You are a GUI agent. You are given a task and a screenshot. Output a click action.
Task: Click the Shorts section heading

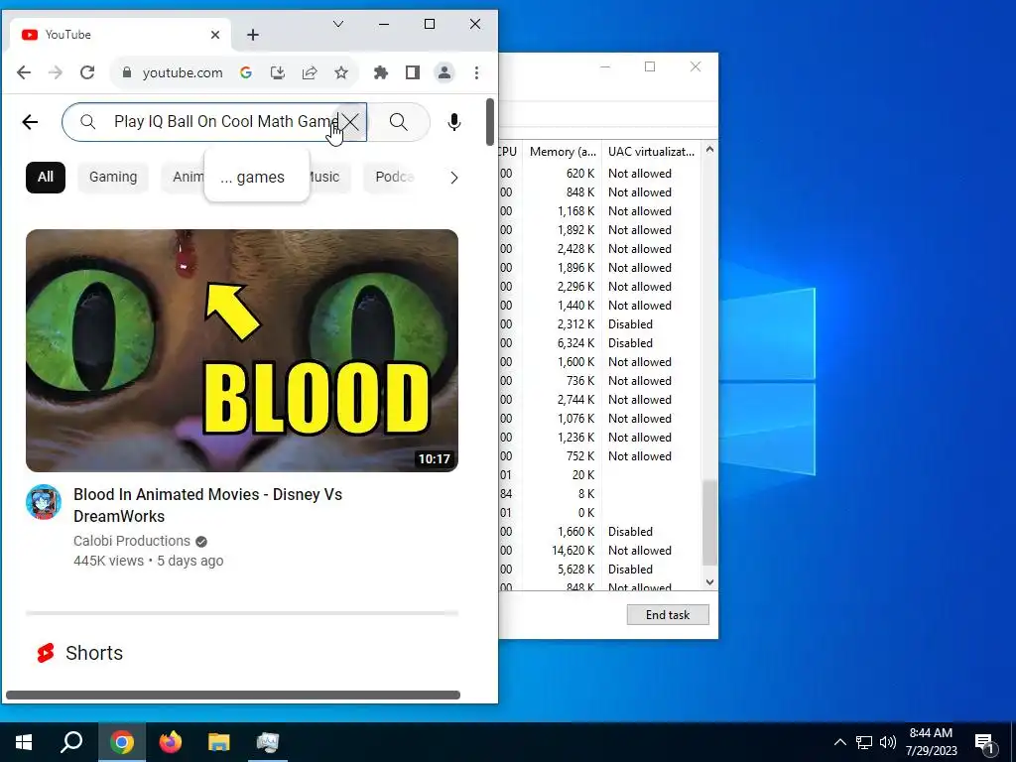click(x=94, y=653)
